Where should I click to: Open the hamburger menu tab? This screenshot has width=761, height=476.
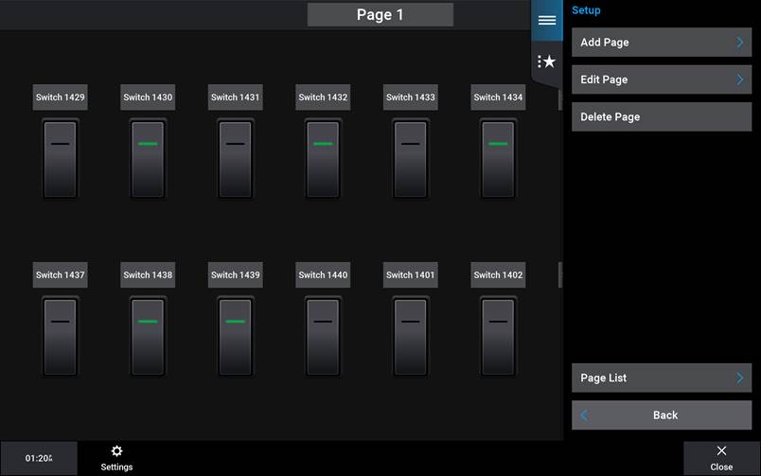[547, 20]
